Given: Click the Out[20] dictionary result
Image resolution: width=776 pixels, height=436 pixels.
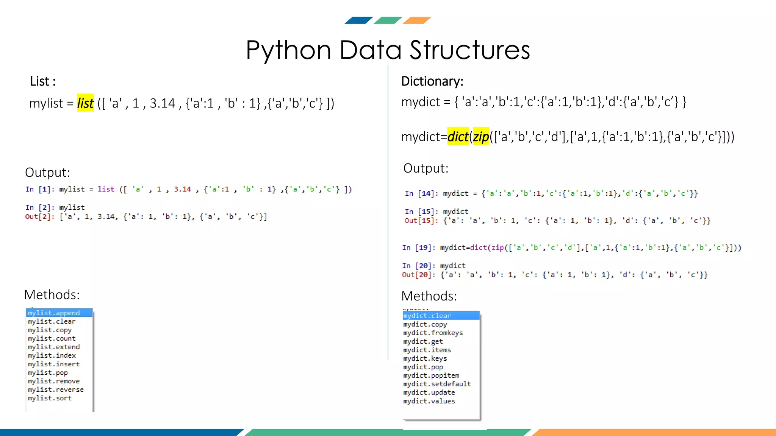Looking at the screenshot, I should [555, 275].
